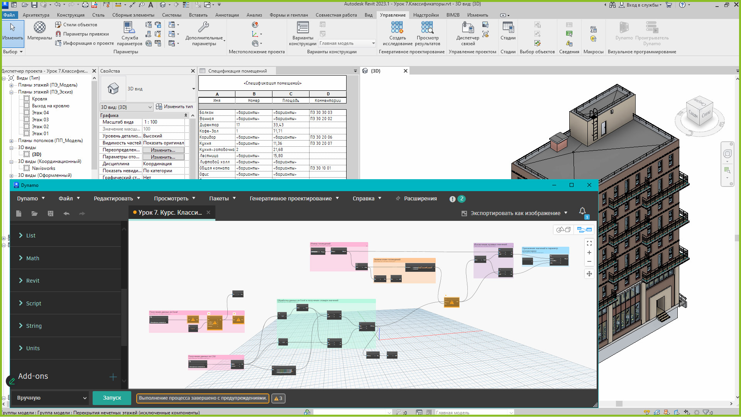Image resolution: width=741 pixels, height=417 pixels.
Task: Click the ViewCube navigation cube
Action: point(699,112)
